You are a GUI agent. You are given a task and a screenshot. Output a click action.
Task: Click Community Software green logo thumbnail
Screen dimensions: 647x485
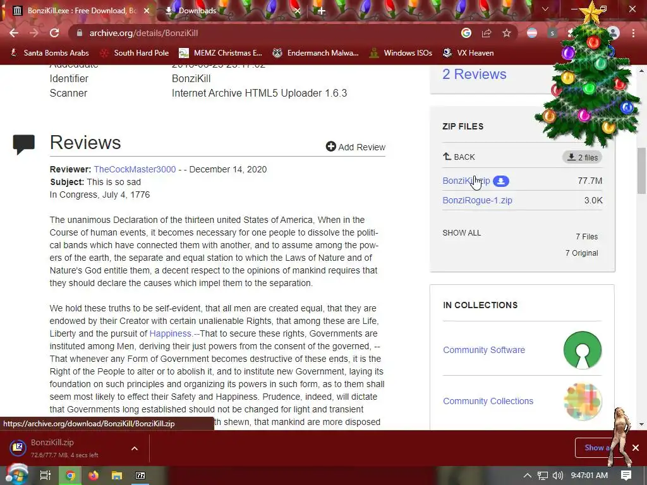click(x=582, y=350)
